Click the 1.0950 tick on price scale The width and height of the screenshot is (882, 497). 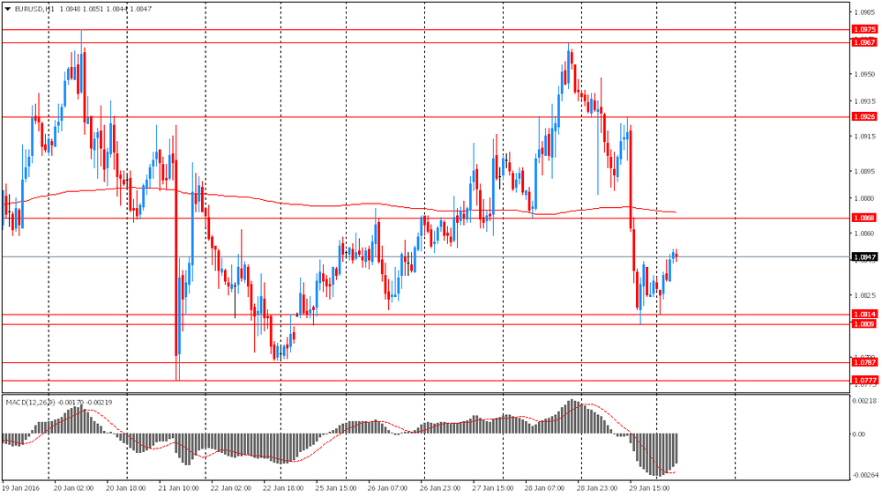click(864, 74)
